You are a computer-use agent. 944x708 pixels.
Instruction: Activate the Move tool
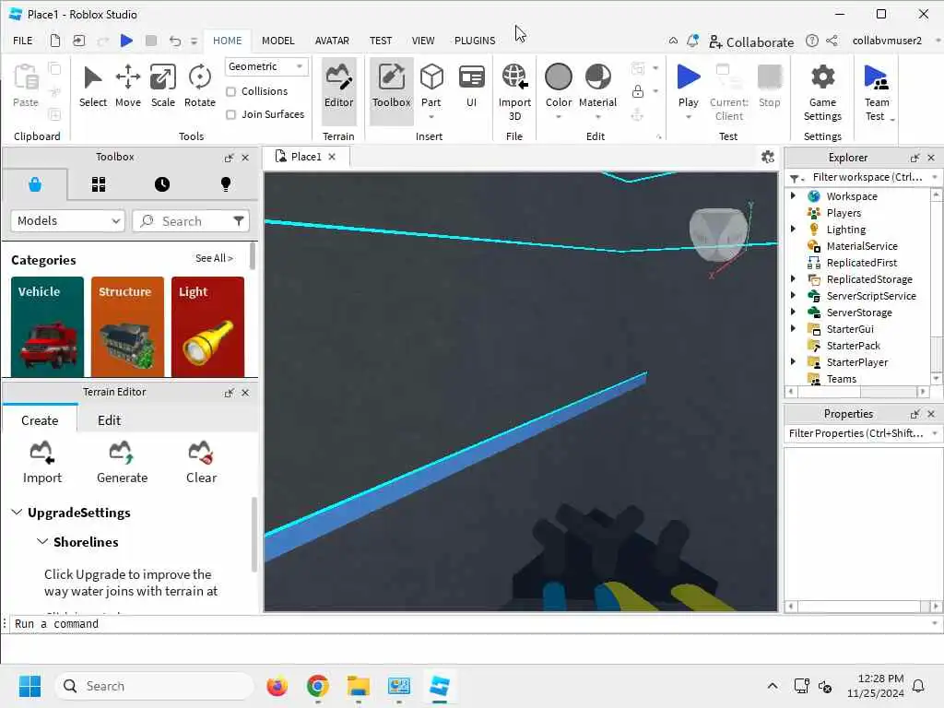(127, 87)
